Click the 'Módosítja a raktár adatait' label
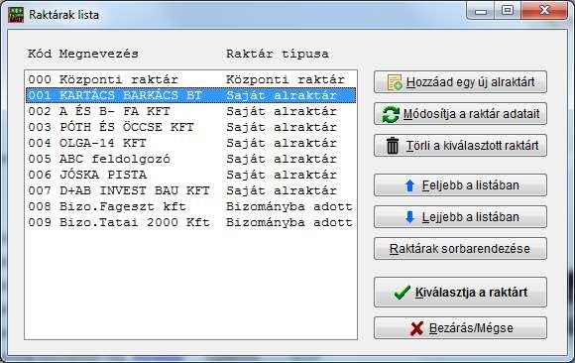Screen dimensions: 575x363 (472, 114)
